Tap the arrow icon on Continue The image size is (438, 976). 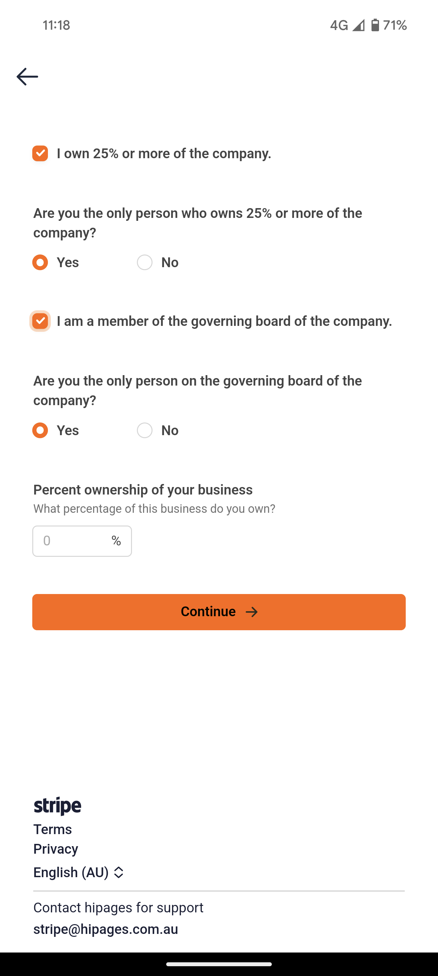tap(252, 612)
